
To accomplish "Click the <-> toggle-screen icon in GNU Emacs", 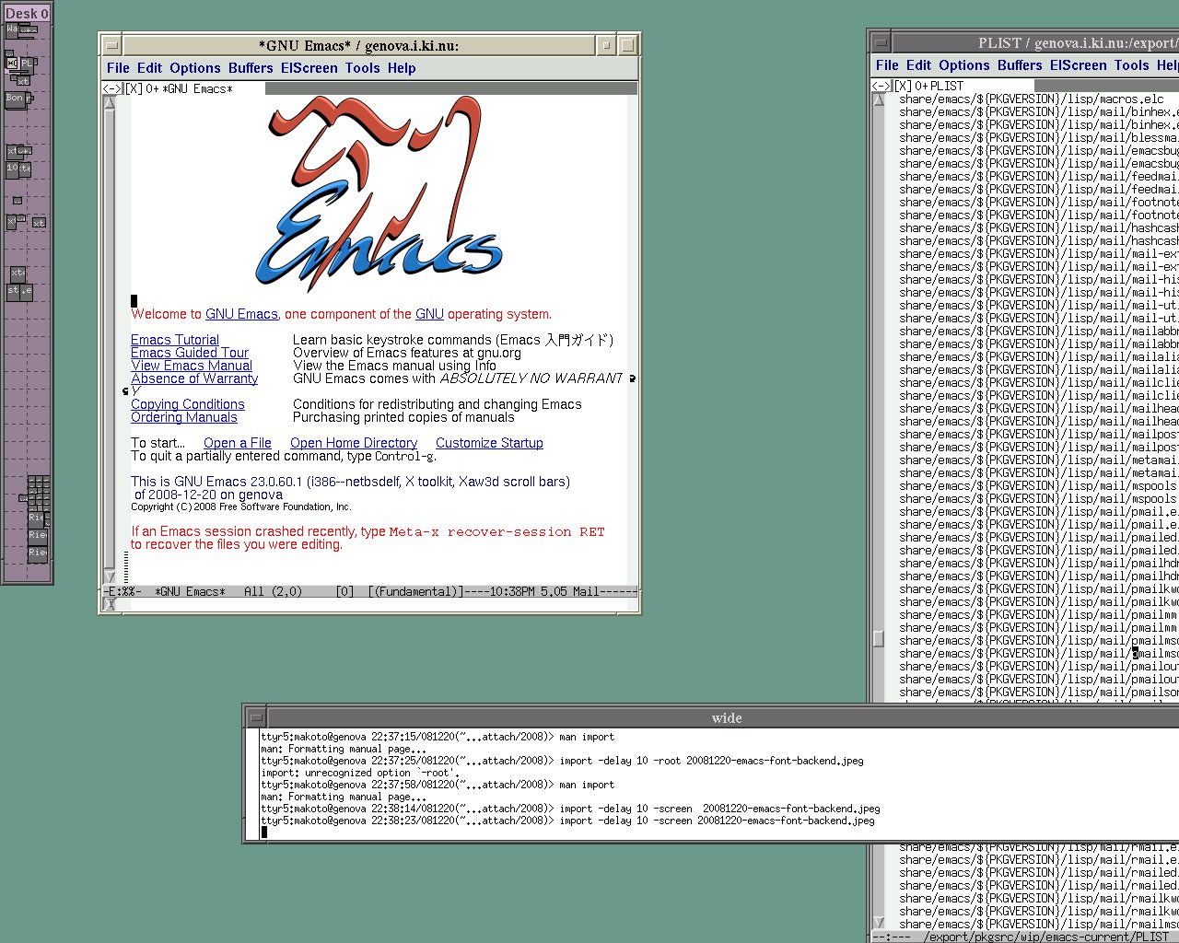I will pyautogui.click(x=111, y=89).
